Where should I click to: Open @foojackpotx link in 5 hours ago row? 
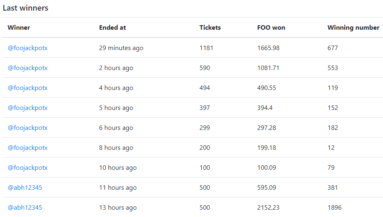click(28, 108)
